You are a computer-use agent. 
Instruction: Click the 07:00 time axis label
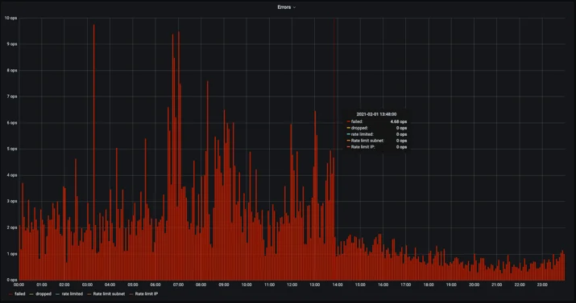click(x=179, y=285)
